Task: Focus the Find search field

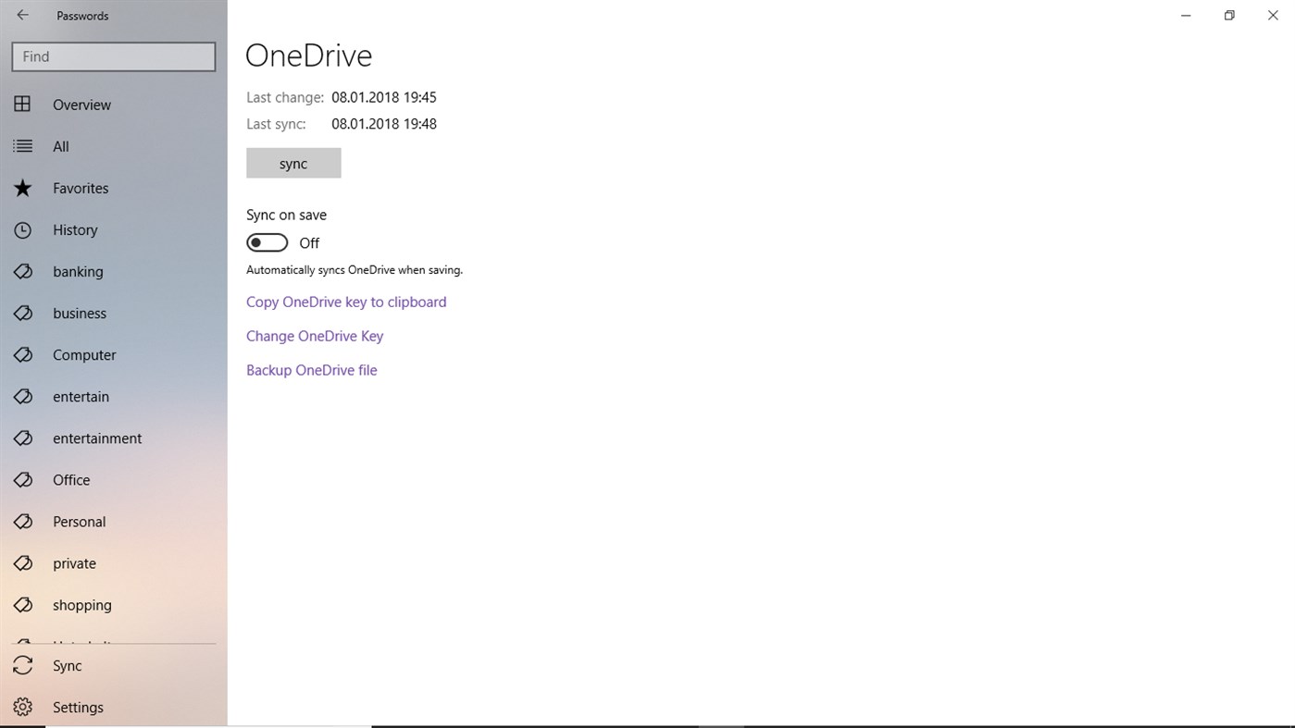Action: (114, 56)
